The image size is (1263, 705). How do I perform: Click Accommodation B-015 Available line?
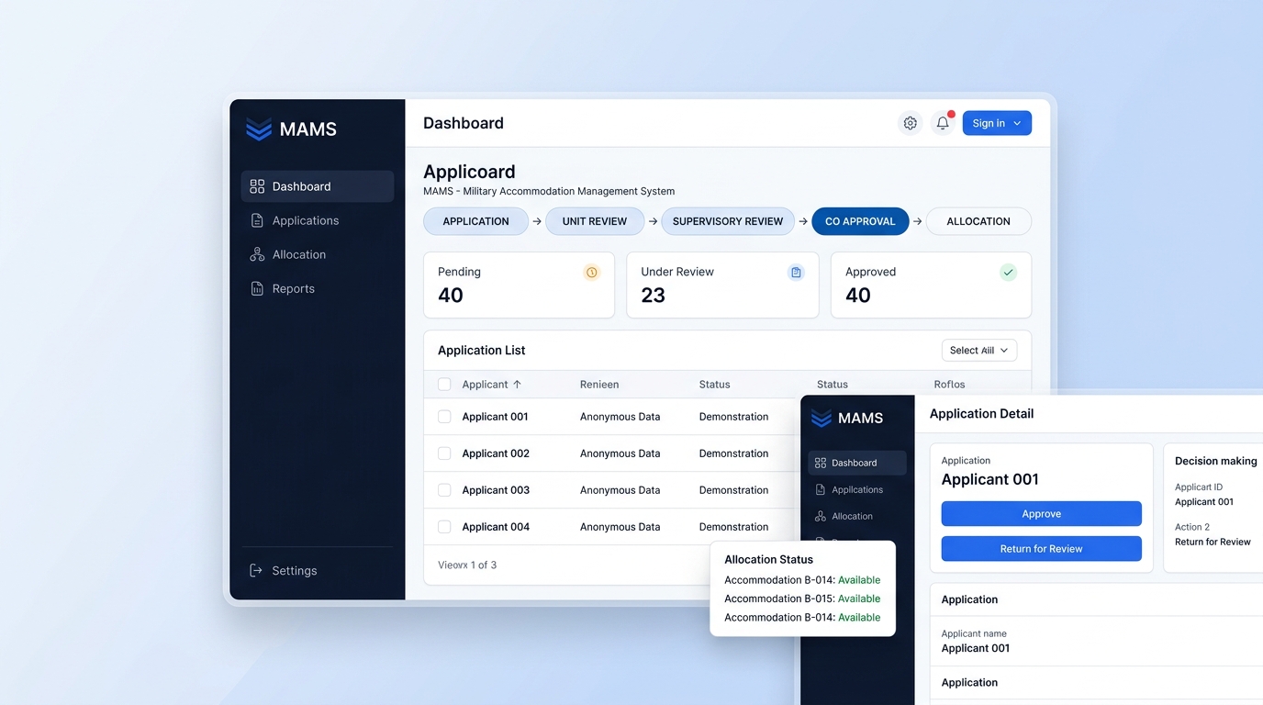(802, 599)
